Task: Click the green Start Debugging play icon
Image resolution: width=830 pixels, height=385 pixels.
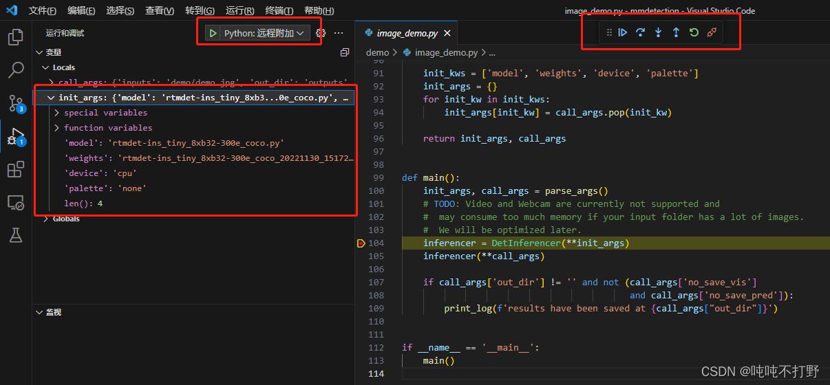Action: click(x=213, y=33)
